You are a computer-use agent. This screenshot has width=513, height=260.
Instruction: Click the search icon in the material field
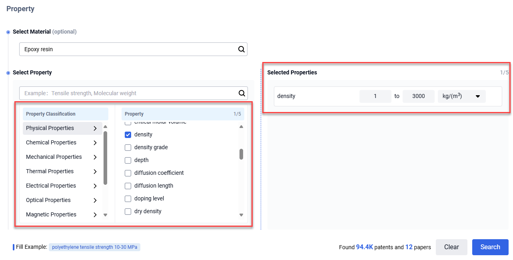click(241, 49)
